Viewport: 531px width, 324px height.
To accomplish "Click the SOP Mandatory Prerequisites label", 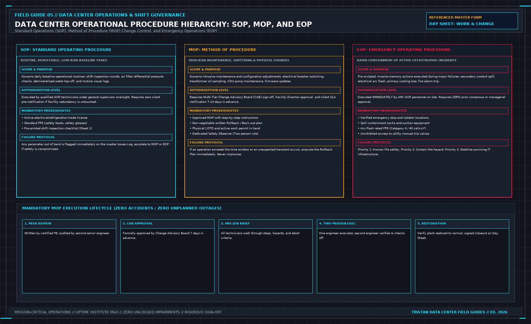I will coord(96,111).
